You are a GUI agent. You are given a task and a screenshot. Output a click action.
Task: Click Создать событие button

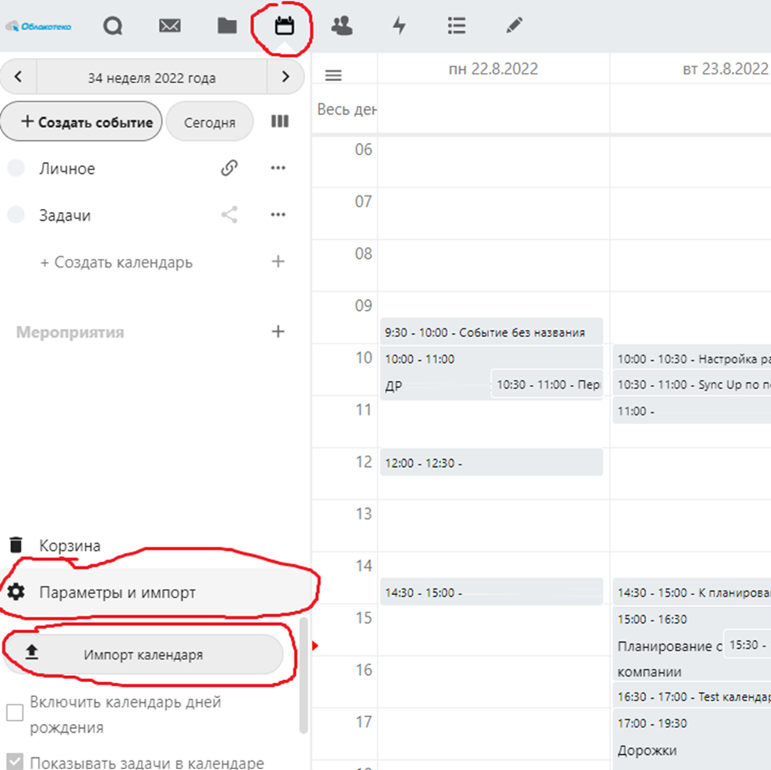pyautogui.click(x=82, y=122)
